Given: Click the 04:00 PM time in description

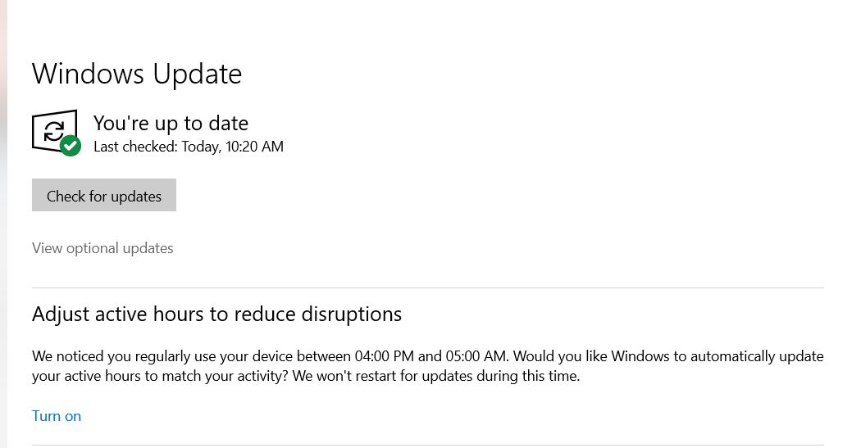Looking at the screenshot, I should [x=385, y=356].
